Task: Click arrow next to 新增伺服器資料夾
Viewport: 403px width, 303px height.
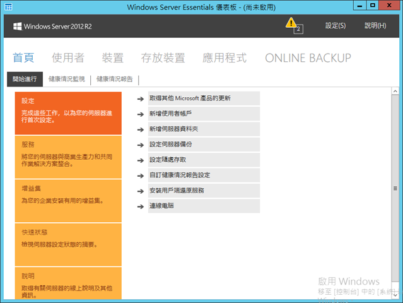Action: 141,129
